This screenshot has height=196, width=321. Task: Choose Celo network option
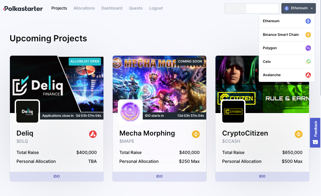pos(287,61)
